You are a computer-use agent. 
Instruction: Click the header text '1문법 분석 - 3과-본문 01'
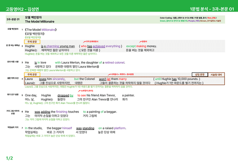[212, 9]
